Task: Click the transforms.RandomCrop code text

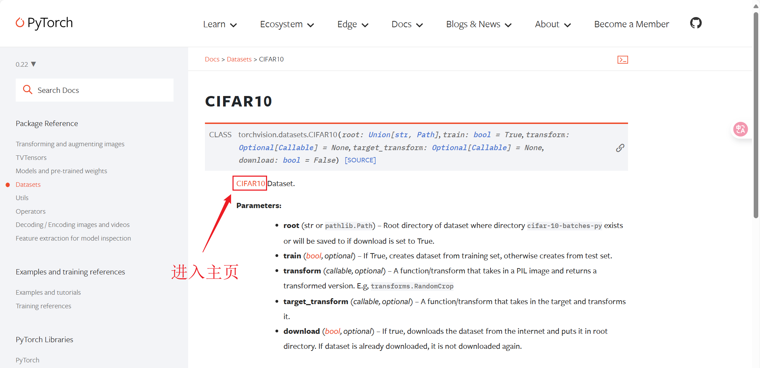Action: tap(412, 286)
